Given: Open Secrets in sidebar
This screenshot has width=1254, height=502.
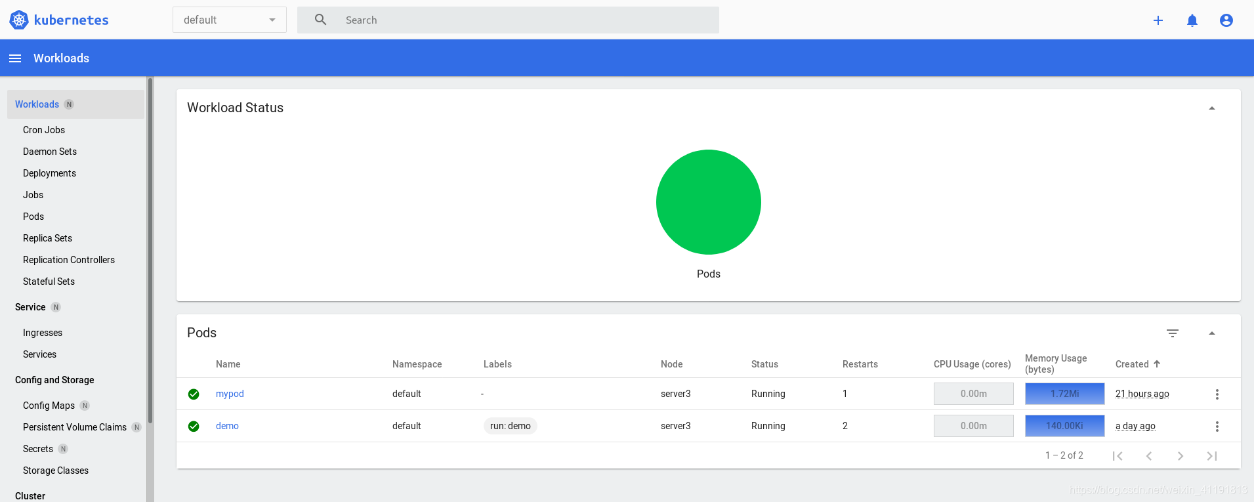Looking at the screenshot, I should coord(38,449).
